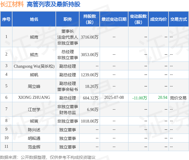Click 熊鹰's position cell '董事长 法定代表人 非独立董事'

[x=68, y=37]
